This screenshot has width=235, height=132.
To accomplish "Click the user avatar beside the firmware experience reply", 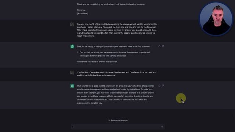I will [x=72, y=73].
